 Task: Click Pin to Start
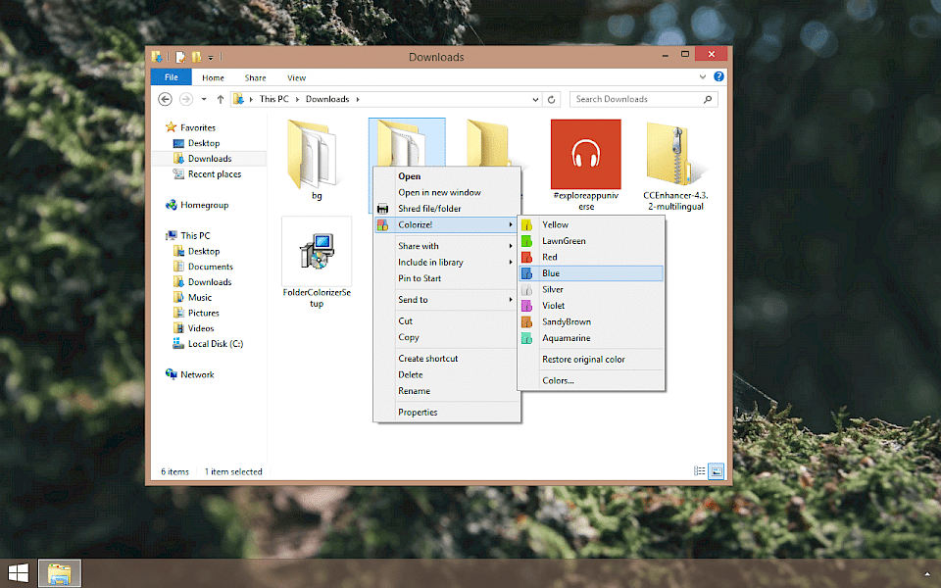(x=447, y=278)
